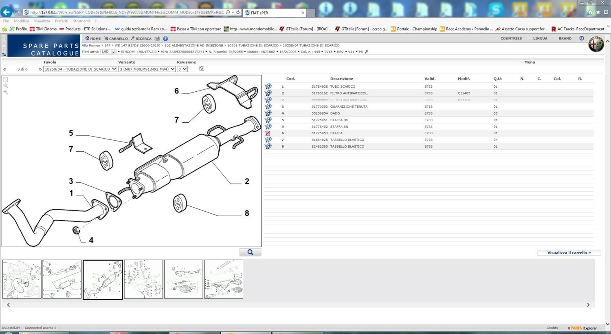This screenshot has width=611, height=334.
Task: Expand the Menu panel
Action: (x=527, y=62)
